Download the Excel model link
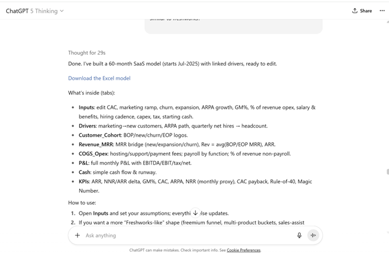The image size is (389, 253). (x=99, y=78)
